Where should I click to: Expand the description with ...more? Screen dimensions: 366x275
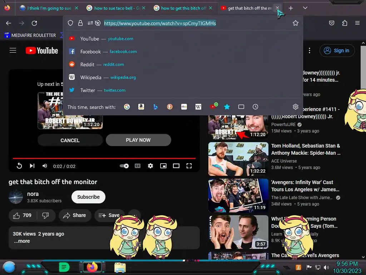click(x=22, y=241)
